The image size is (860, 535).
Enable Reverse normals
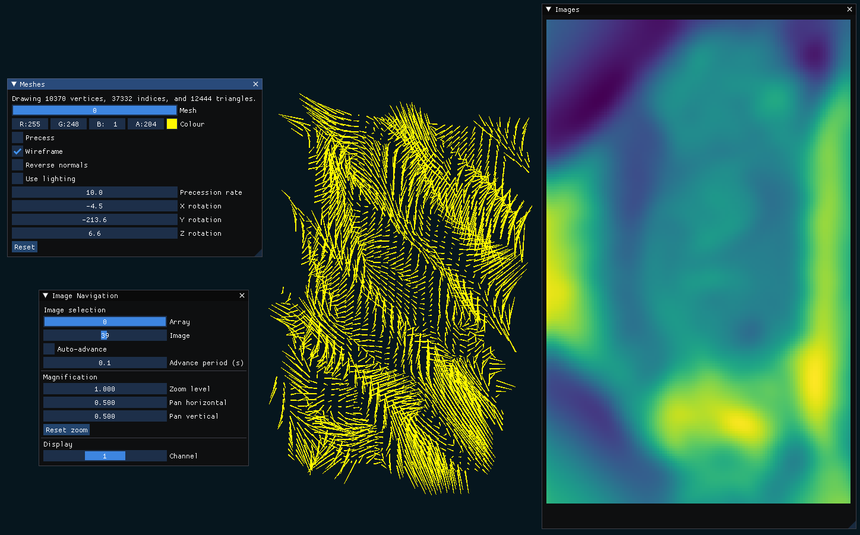(17, 164)
